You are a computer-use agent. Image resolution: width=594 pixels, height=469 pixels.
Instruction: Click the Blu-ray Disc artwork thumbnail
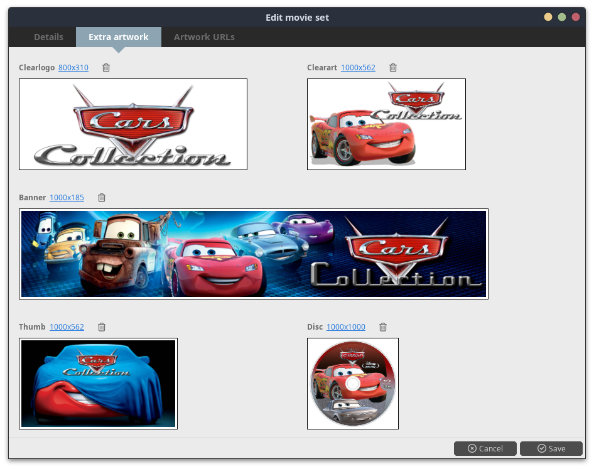click(x=353, y=384)
